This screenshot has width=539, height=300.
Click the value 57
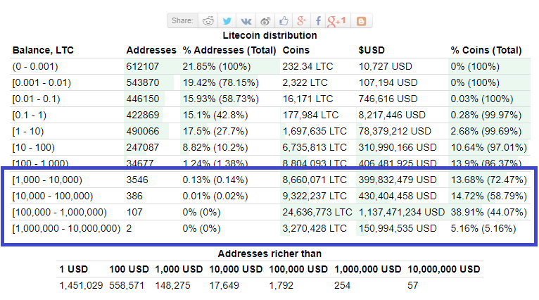pos(413,285)
